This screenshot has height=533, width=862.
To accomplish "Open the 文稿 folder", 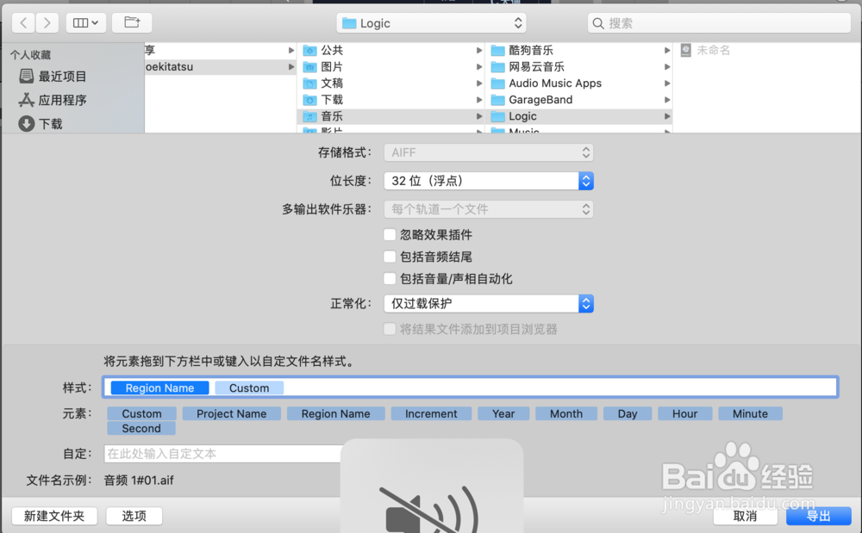I will click(x=391, y=84).
